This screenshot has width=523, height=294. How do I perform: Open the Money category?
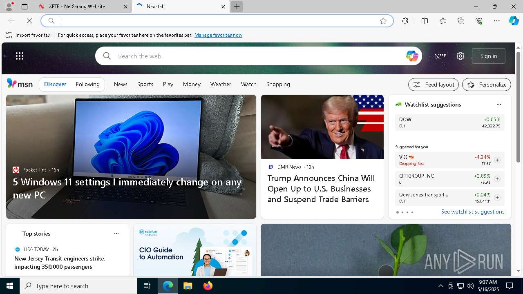pos(192,84)
